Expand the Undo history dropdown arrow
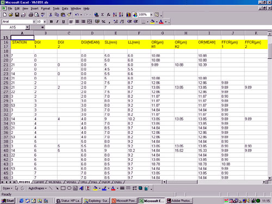Viewport: 272px width, 204px height. pos(81,15)
